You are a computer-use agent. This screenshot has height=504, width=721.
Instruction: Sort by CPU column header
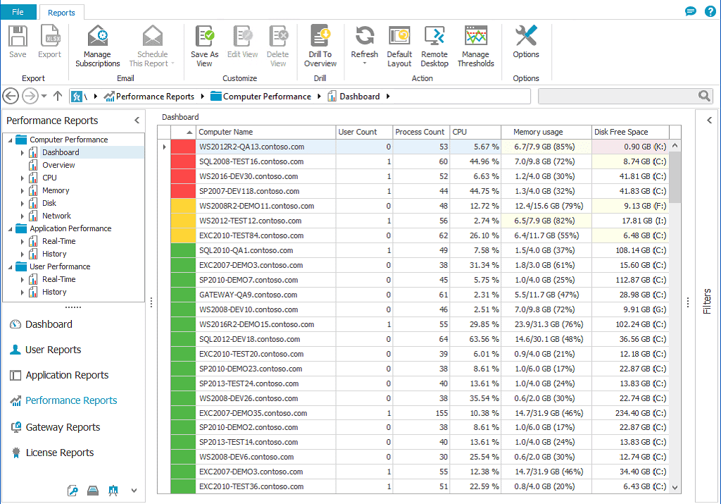[475, 132]
